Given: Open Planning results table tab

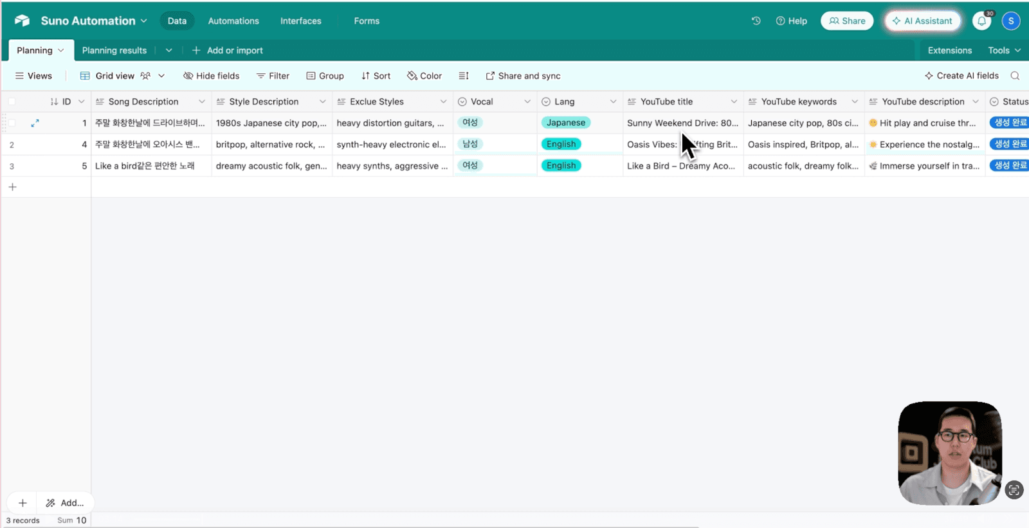Looking at the screenshot, I should tap(114, 50).
